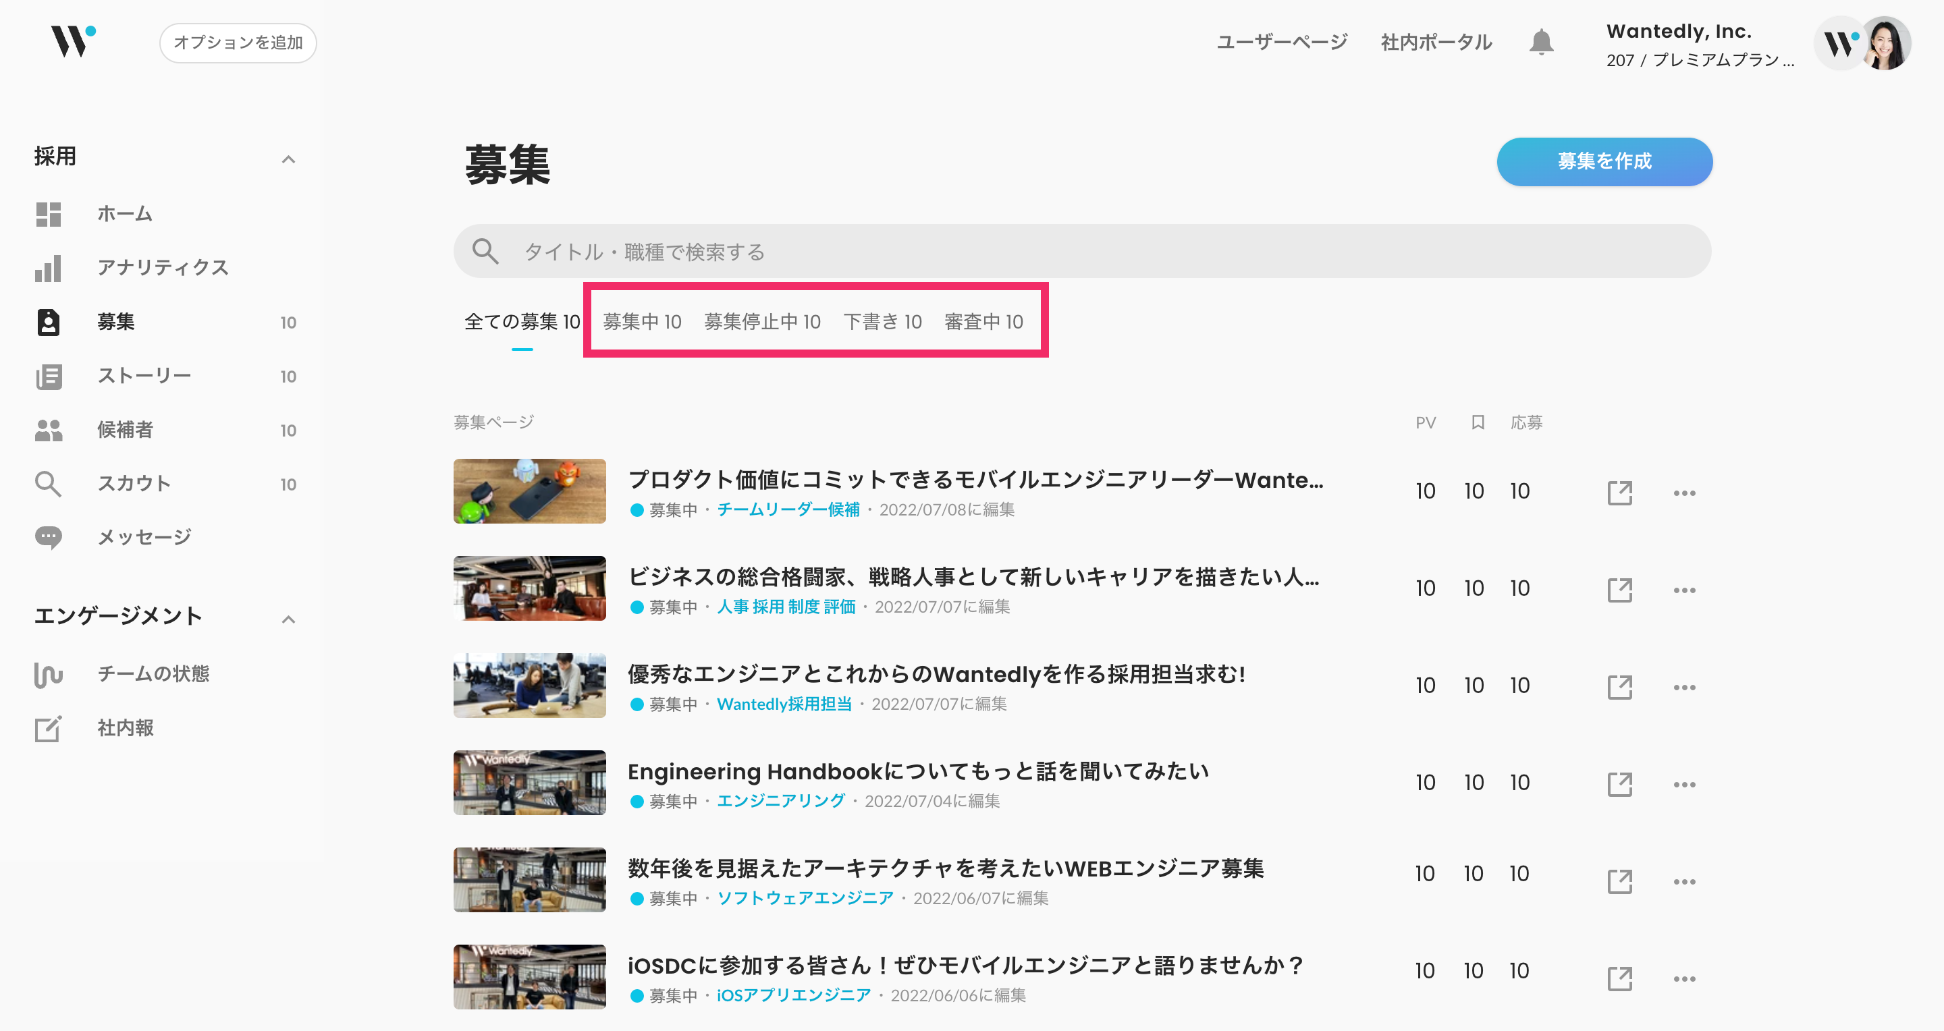Click the スカウト magnifier icon in sidebar
This screenshot has width=1944, height=1031.
pyautogui.click(x=49, y=483)
